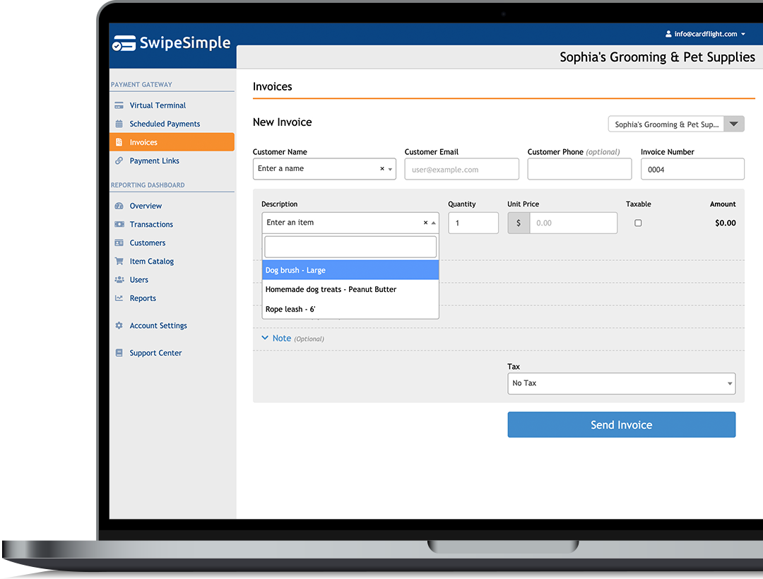Open the Invoices sidebar item
The width and height of the screenshot is (763, 579).
click(x=172, y=142)
